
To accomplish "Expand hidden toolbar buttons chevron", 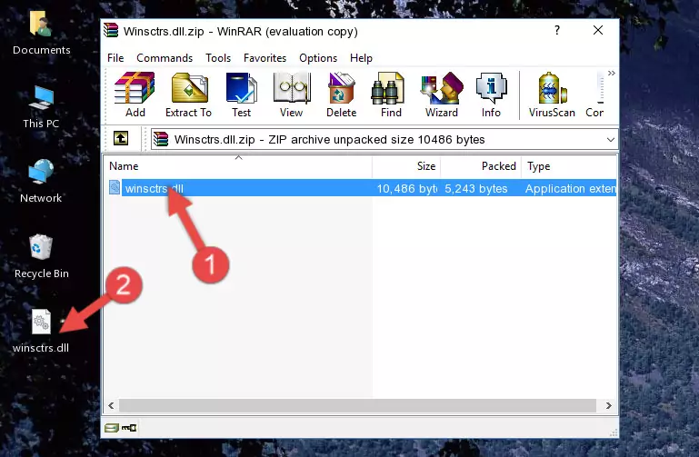I will [612, 73].
